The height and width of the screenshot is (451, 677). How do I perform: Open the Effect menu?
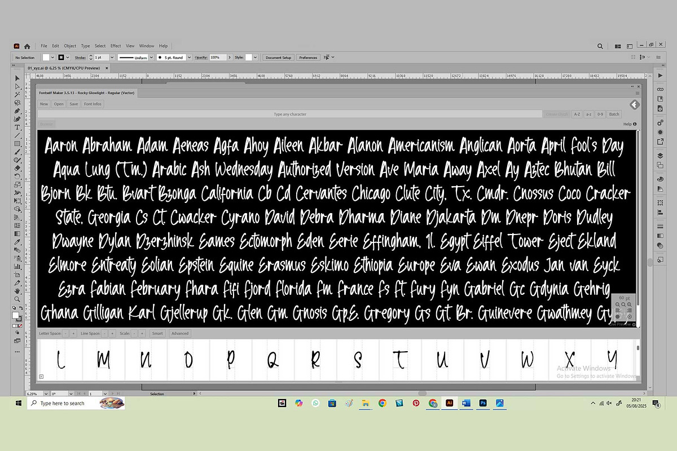pyautogui.click(x=116, y=46)
